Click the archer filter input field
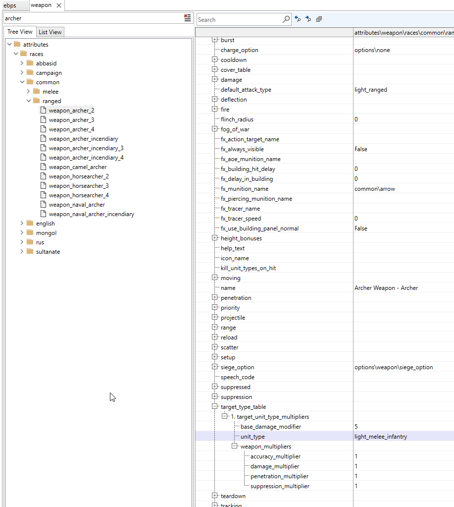The width and height of the screenshot is (454, 507). [x=93, y=18]
